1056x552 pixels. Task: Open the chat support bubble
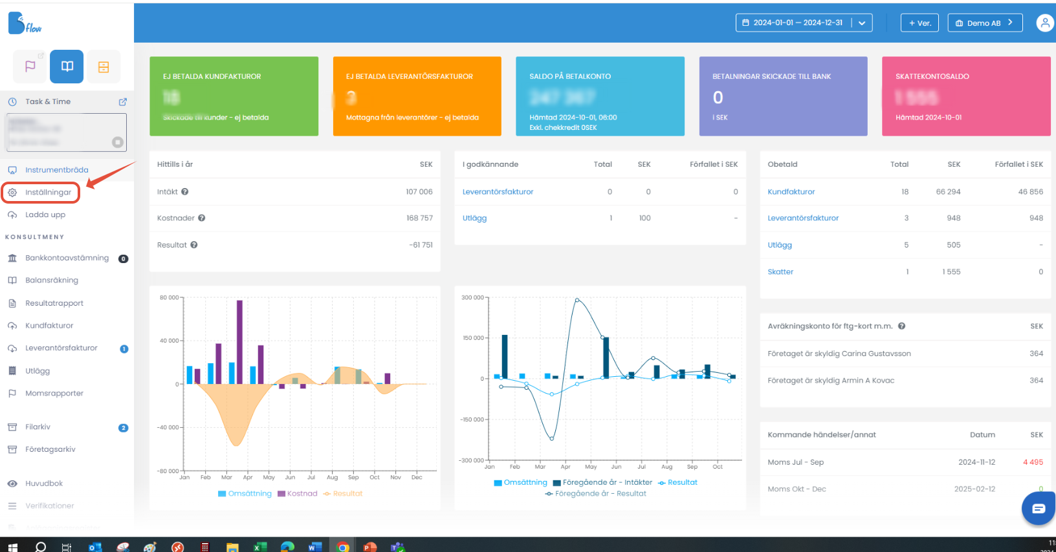coord(1039,508)
